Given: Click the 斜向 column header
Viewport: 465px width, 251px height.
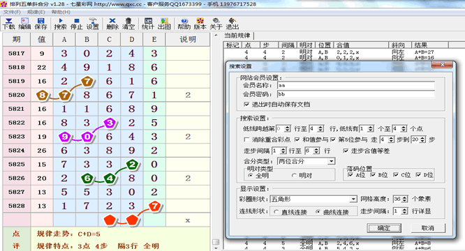Looking at the screenshot, I should 400,45.
